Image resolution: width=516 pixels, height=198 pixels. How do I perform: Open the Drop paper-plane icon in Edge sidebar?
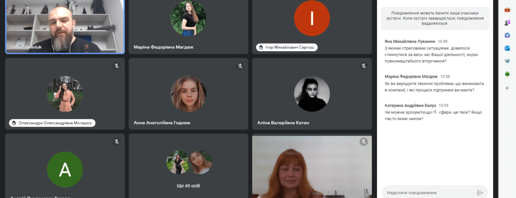click(x=507, y=62)
